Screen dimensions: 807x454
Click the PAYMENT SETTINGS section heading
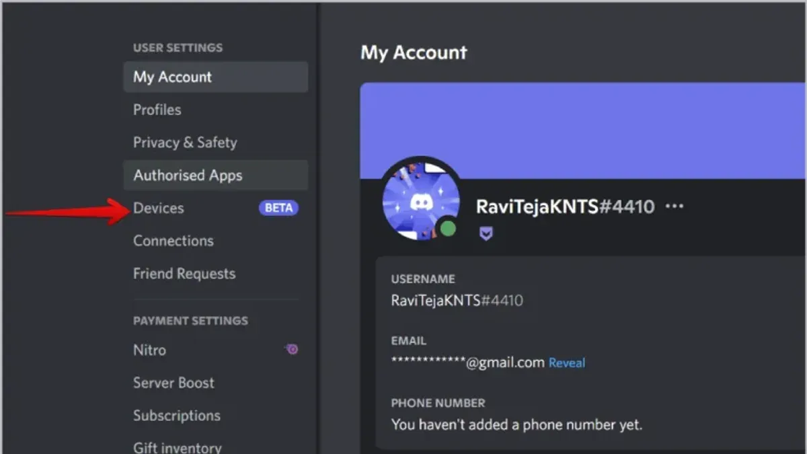(190, 320)
